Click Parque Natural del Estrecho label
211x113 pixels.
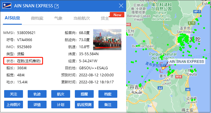pos(163,56)
